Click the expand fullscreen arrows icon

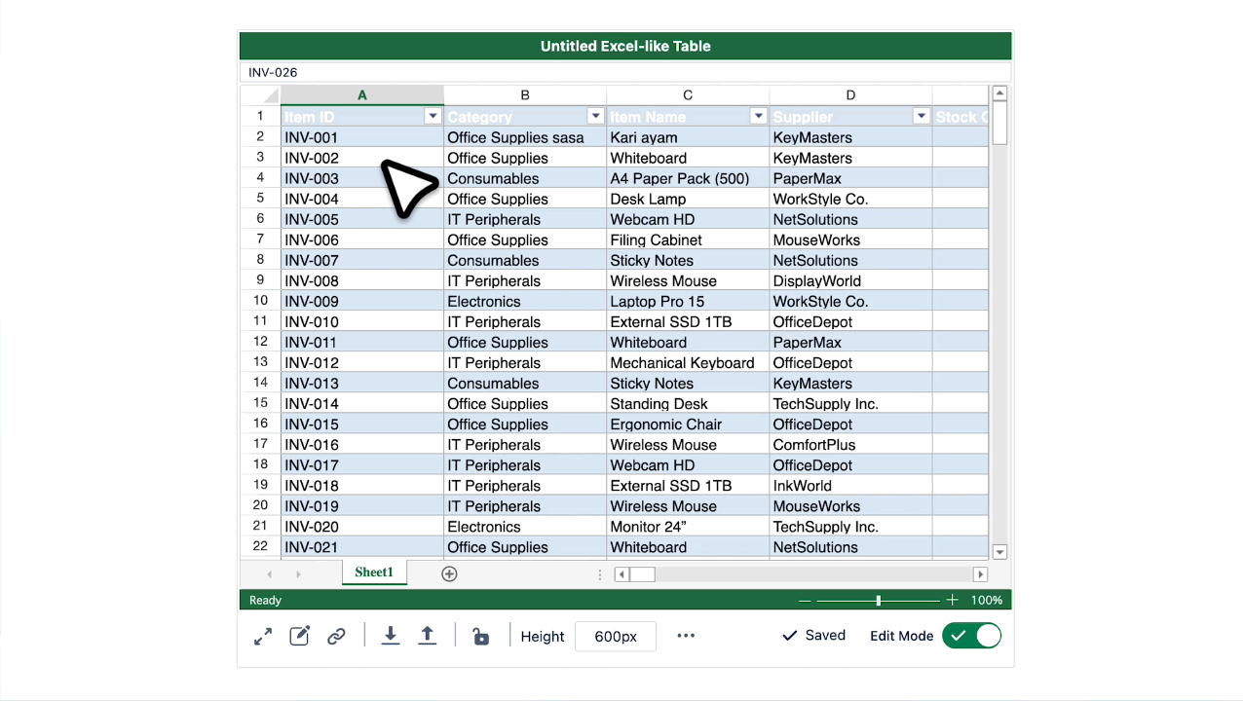point(263,637)
